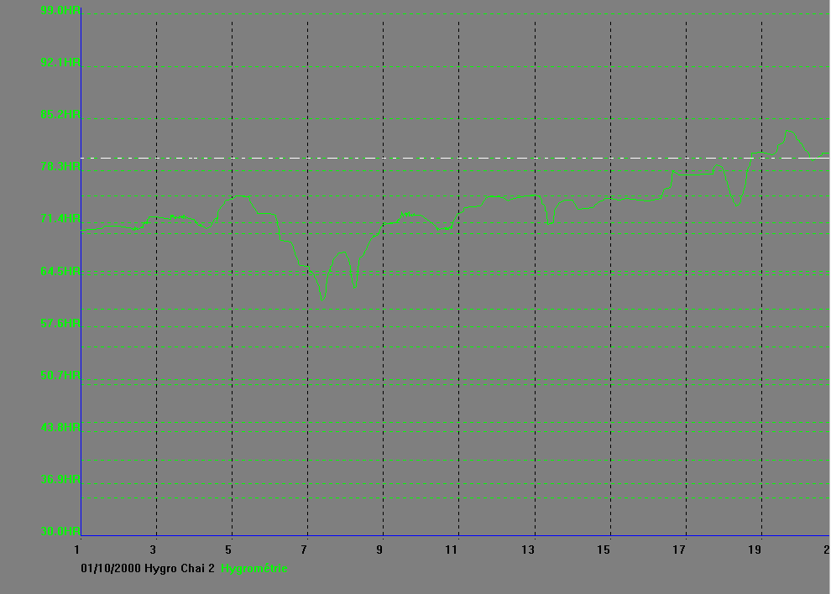Click the 64.5HR axis label

point(60,271)
